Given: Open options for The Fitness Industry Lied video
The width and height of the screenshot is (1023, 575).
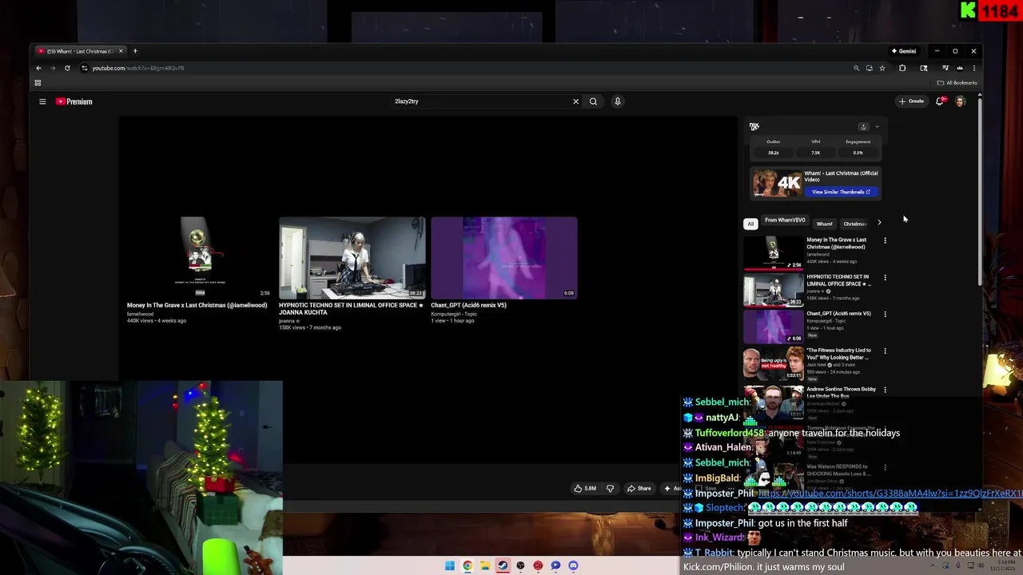Looking at the screenshot, I should point(885,351).
